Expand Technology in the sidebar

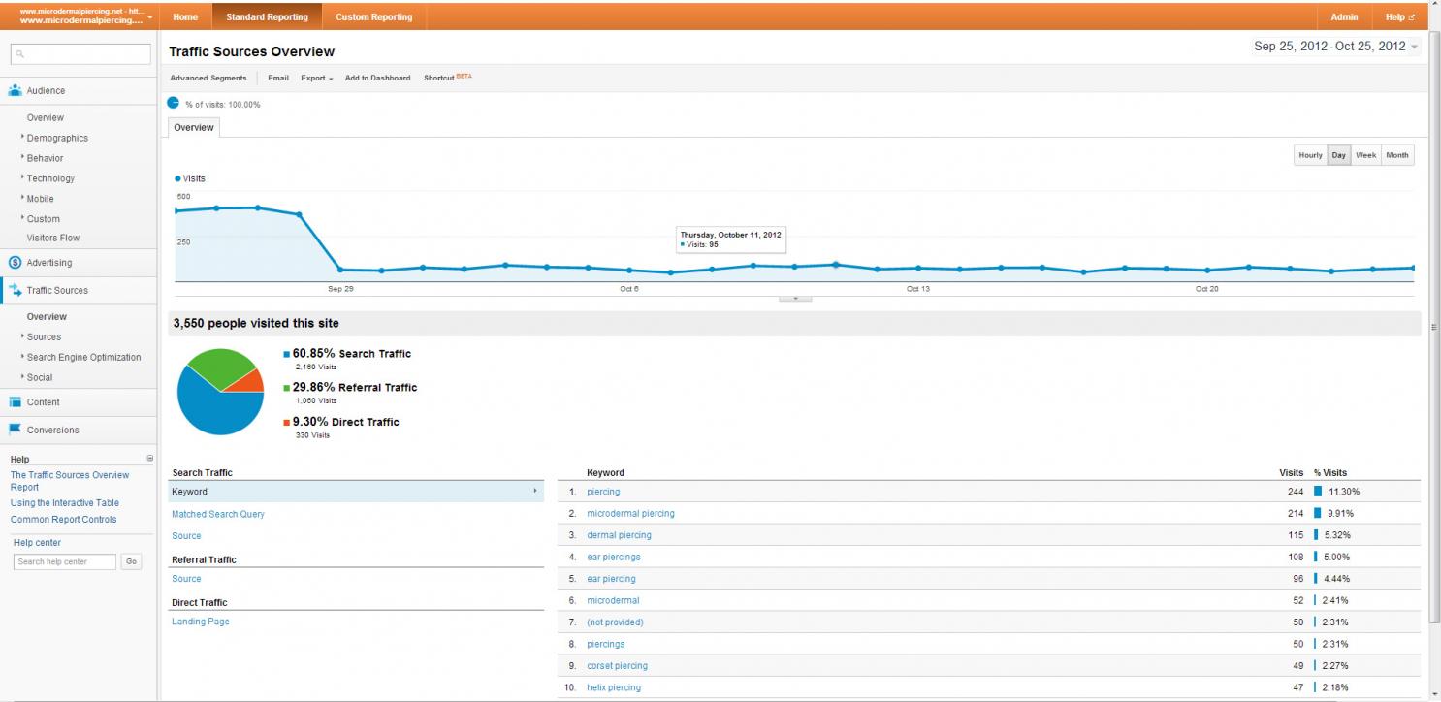[x=50, y=178]
